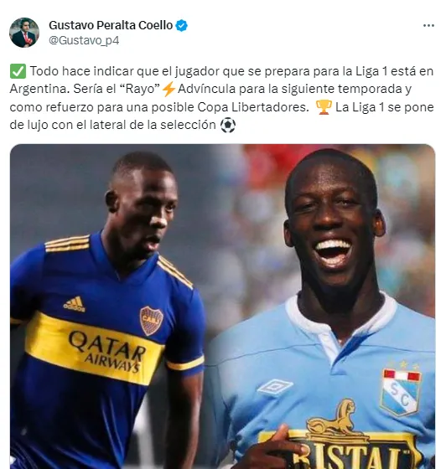This screenshot has width=446, height=469.
Task: Click the green check mark emoji
Action: [18, 71]
